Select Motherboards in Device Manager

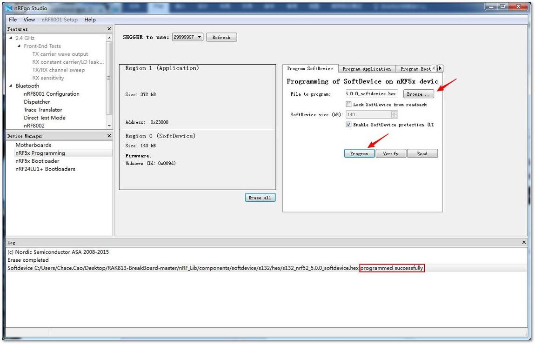point(33,145)
